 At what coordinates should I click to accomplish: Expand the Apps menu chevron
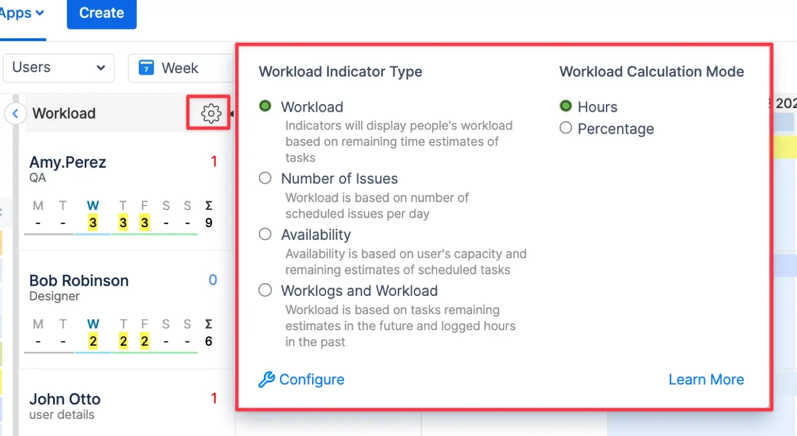pos(40,12)
